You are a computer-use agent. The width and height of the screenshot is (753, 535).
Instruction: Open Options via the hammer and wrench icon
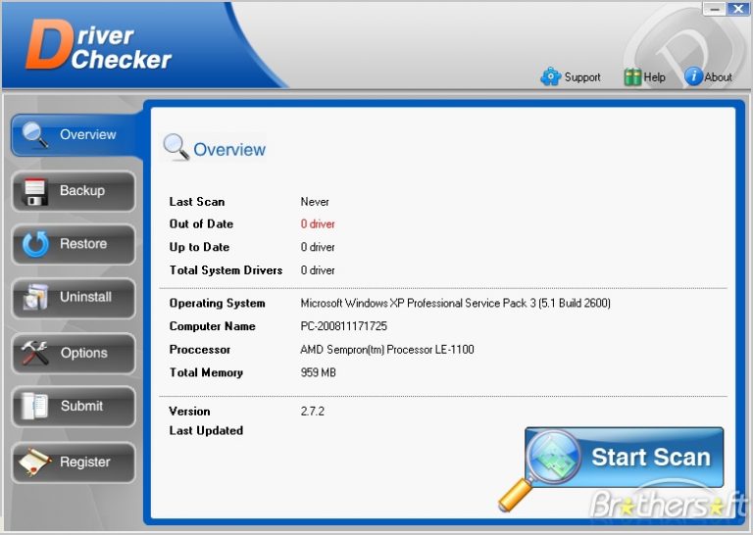coord(36,353)
